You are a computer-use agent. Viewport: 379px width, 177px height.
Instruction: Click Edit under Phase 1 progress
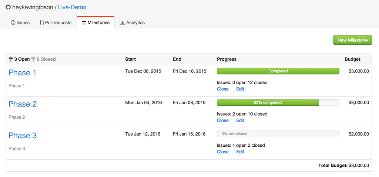point(240,89)
